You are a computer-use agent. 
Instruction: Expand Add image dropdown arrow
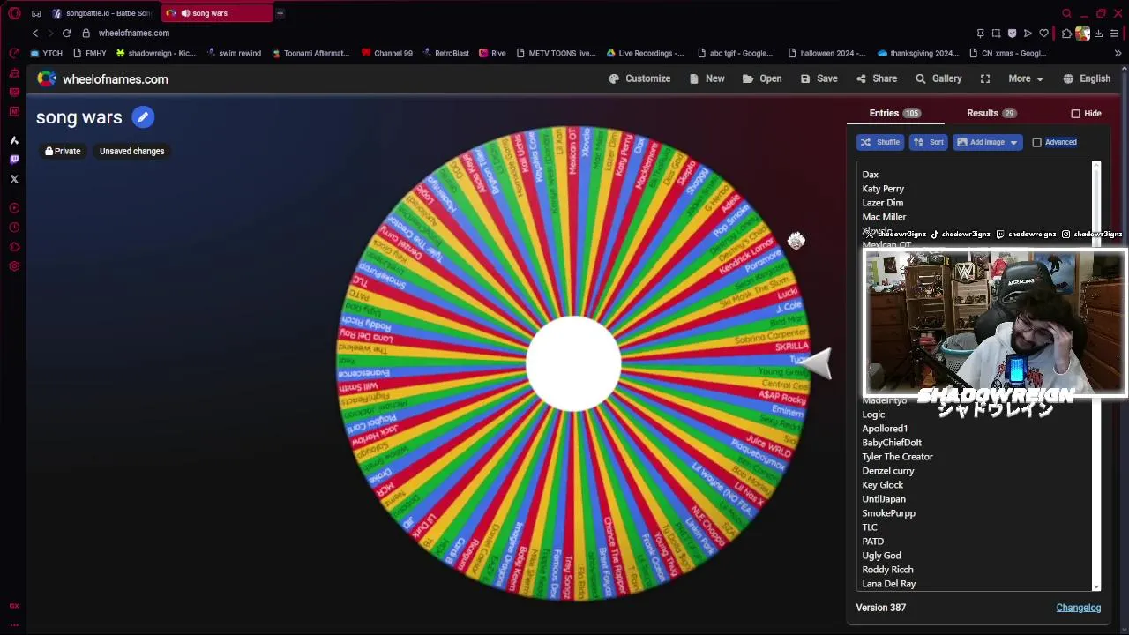tap(1013, 142)
